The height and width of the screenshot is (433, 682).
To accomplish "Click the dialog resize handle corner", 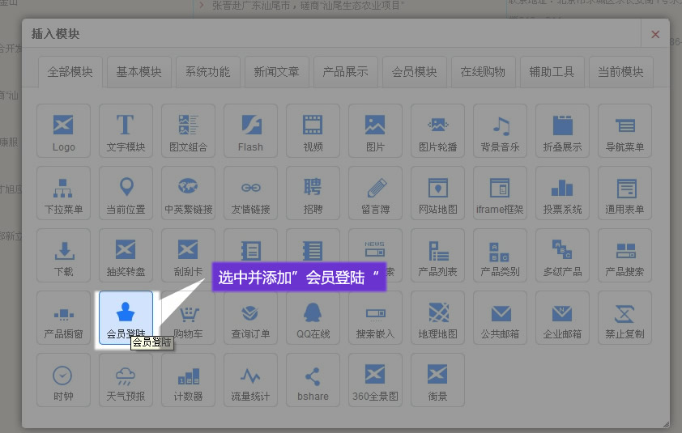I will tap(666, 424).
